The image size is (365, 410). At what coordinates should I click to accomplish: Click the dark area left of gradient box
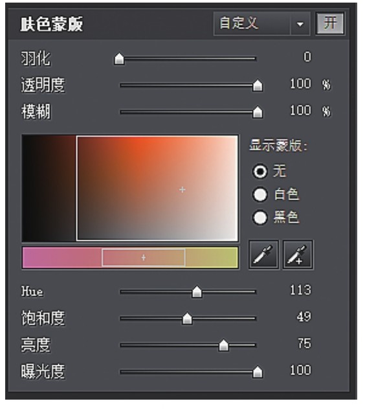(49, 188)
